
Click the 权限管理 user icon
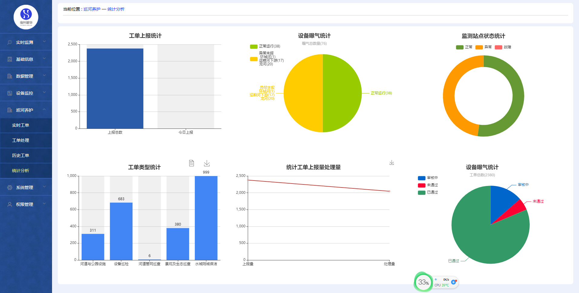pyautogui.click(x=10, y=204)
